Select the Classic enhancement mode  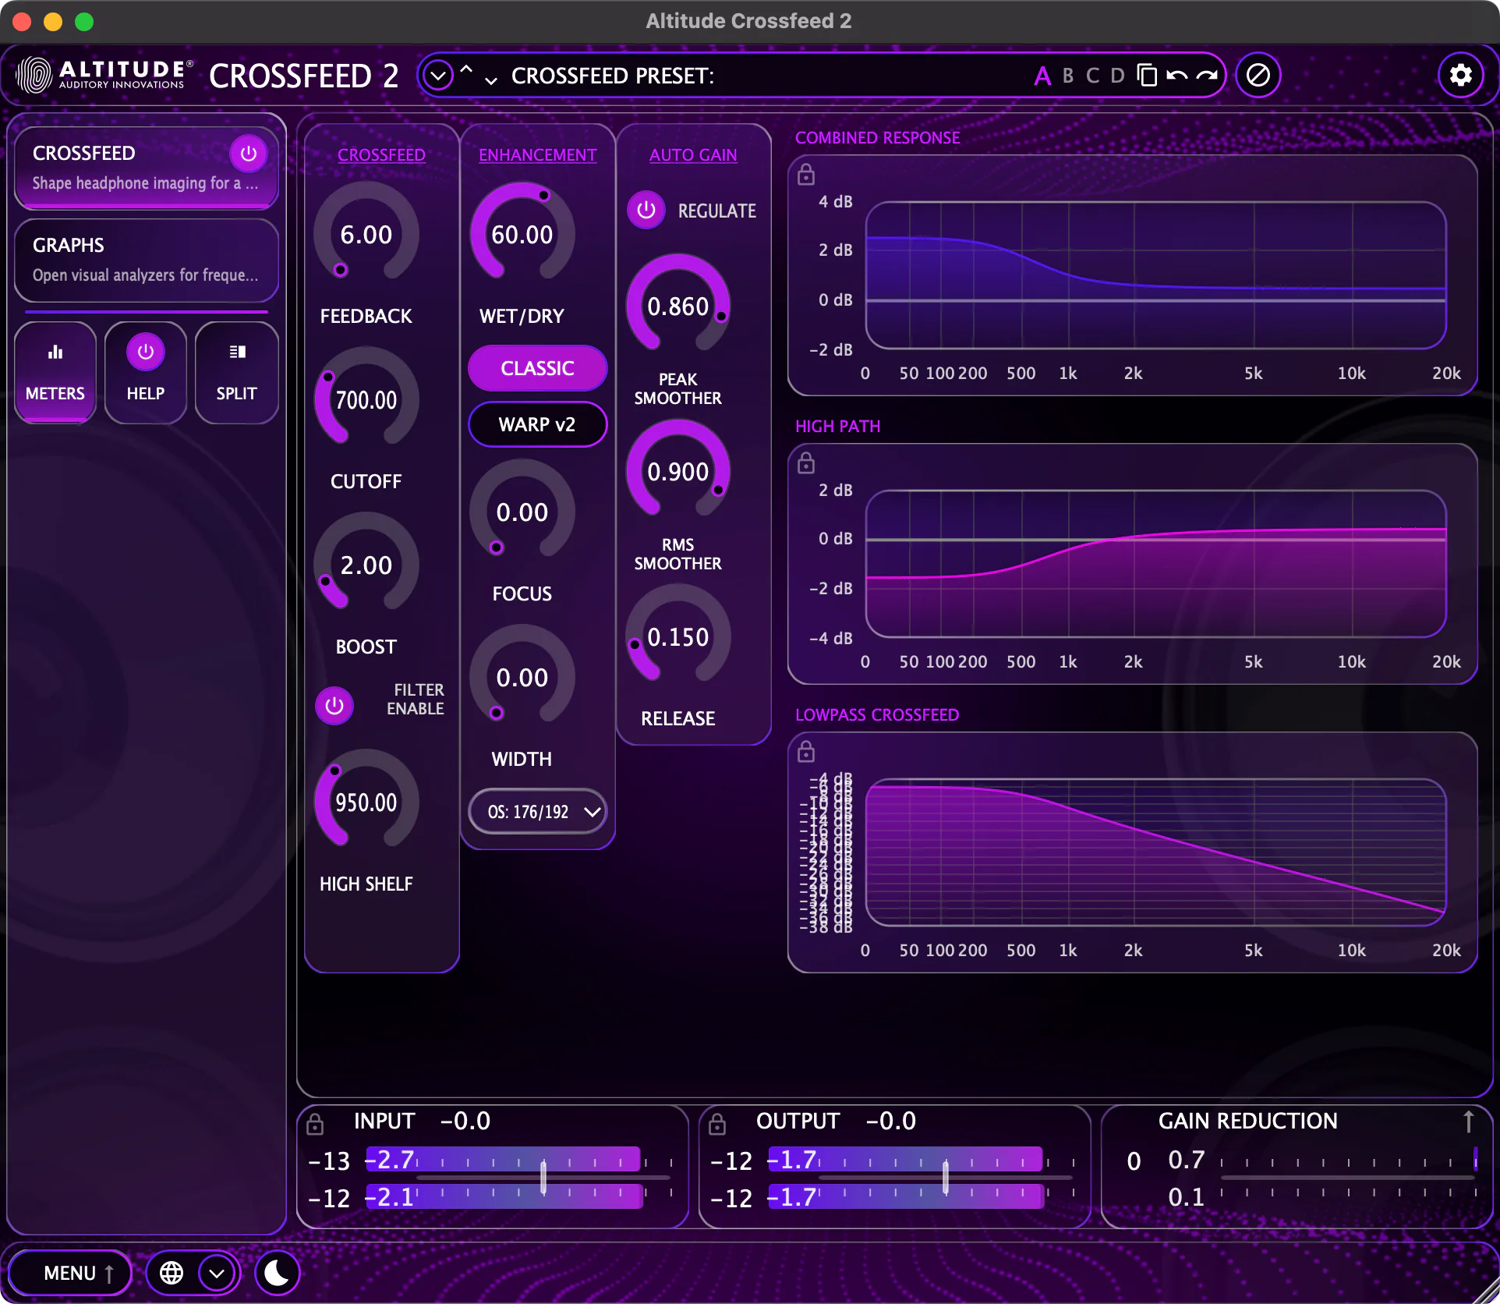pyautogui.click(x=537, y=368)
